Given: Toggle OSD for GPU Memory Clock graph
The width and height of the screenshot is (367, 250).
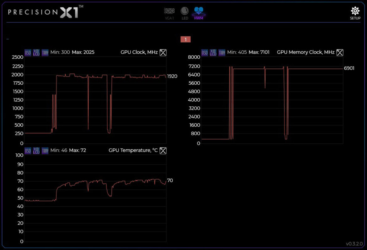Looking at the screenshot, I should tap(205, 52).
